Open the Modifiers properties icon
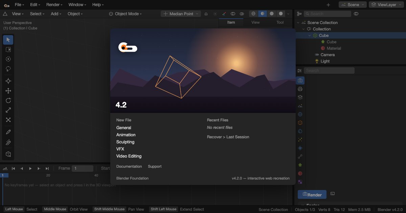The image size is (406, 213). 300,131
